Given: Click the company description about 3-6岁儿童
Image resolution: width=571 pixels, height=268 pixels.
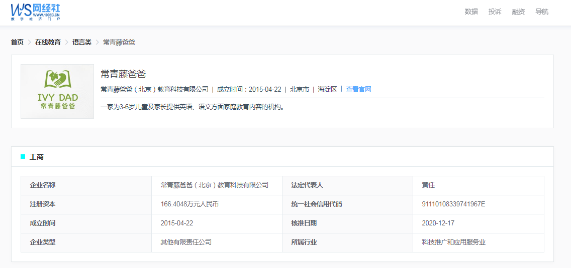Looking at the screenshot, I should coord(192,108).
